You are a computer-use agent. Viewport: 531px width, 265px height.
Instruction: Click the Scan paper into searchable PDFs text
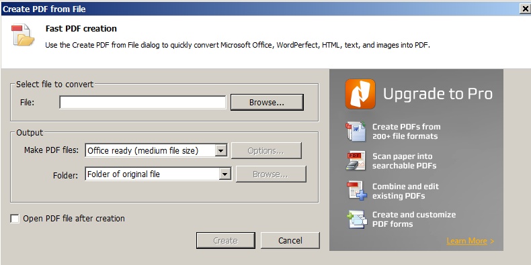pos(405,161)
